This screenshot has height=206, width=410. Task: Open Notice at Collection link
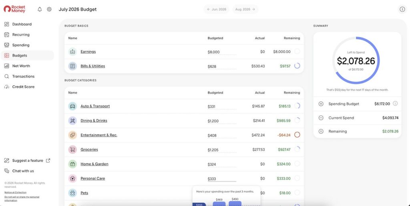[x=16, y=192]
